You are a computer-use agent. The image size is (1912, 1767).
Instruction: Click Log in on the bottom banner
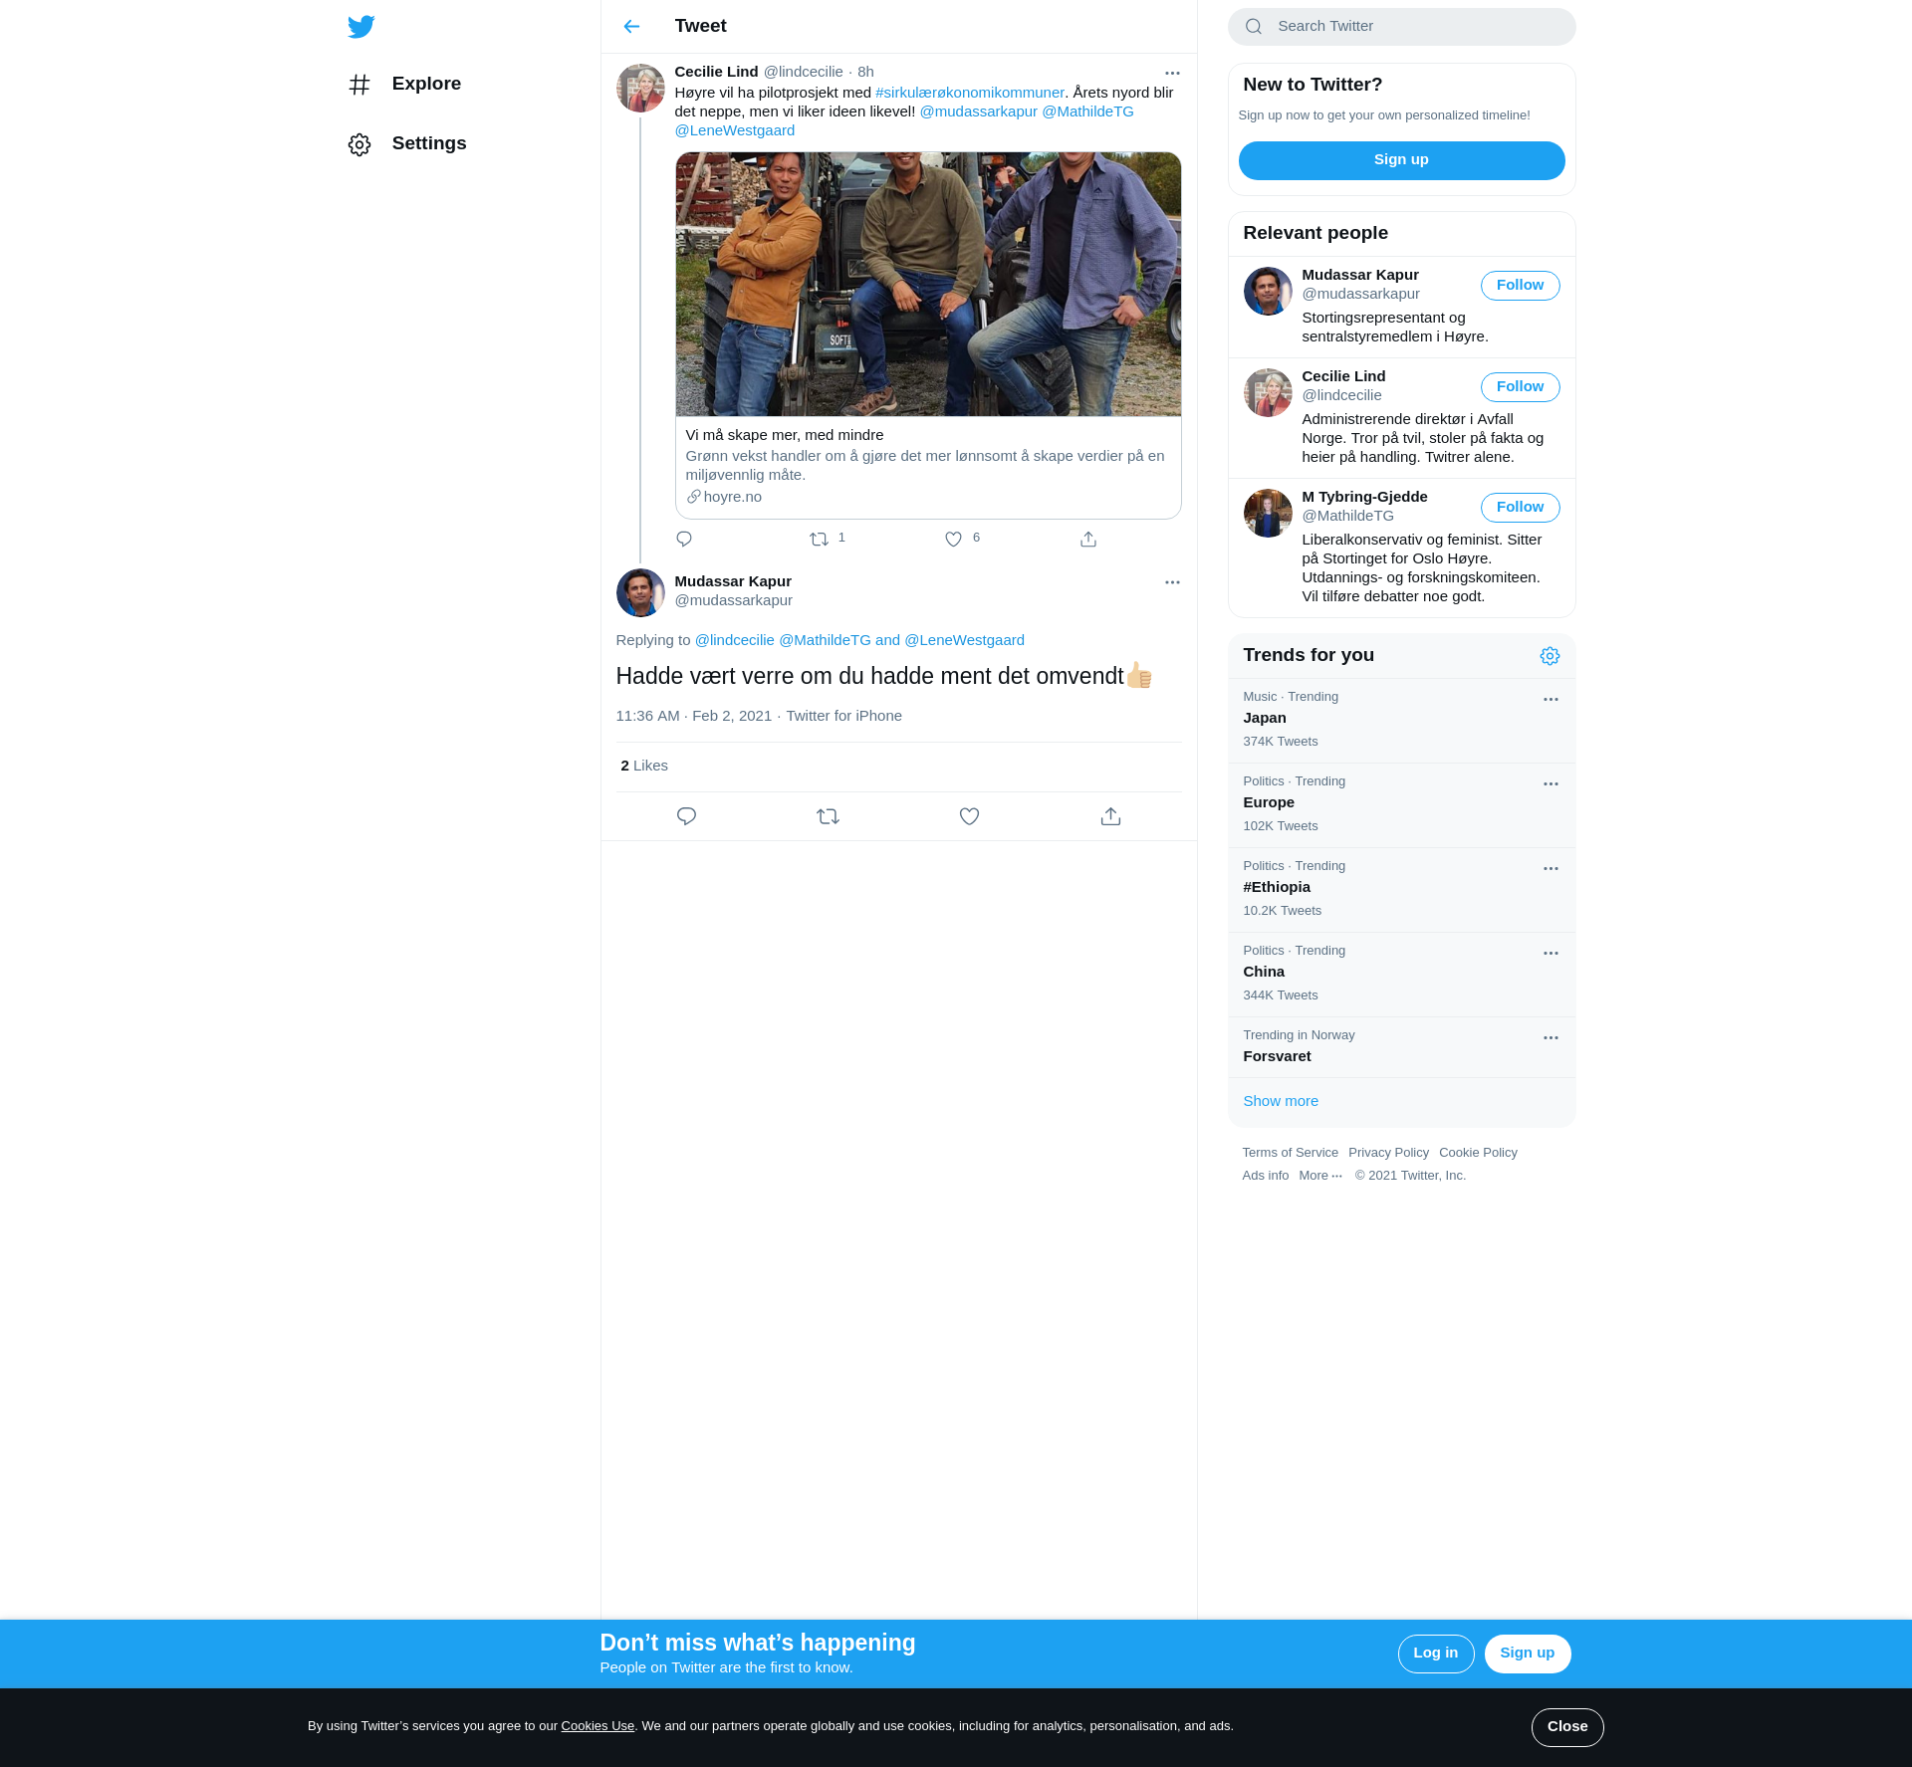[1435, 1654]
